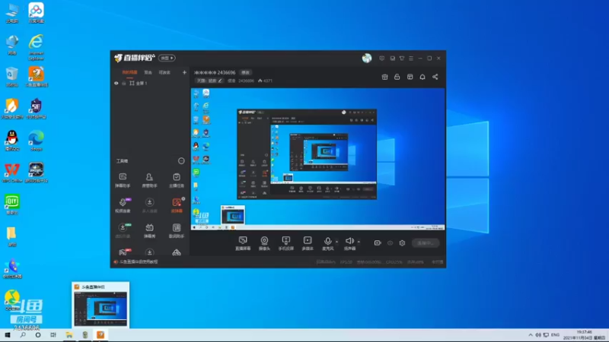Add multimedia source 多媒体
The width and height of the screenshot is (609, 342).
308,243
